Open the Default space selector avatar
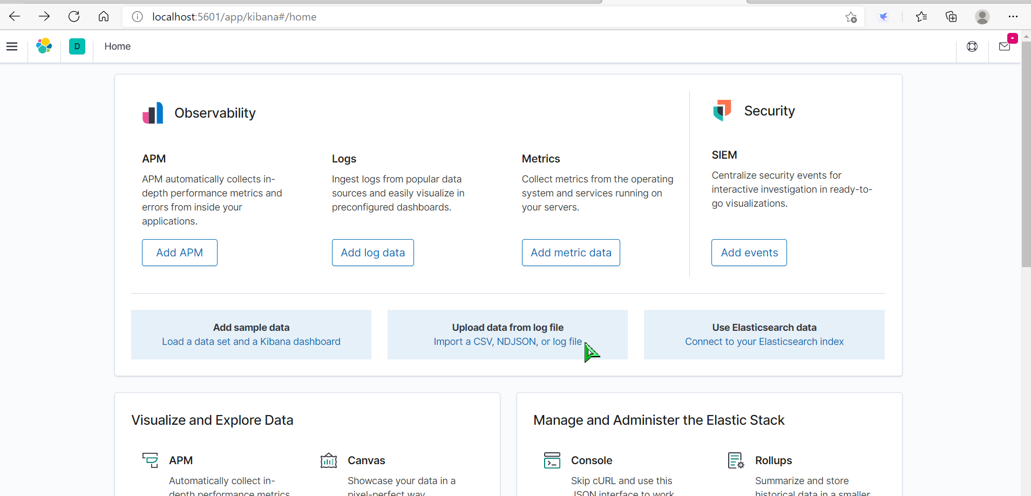Image resolution: width=1031 pixels, height=496 pixels. pos(77,46)
